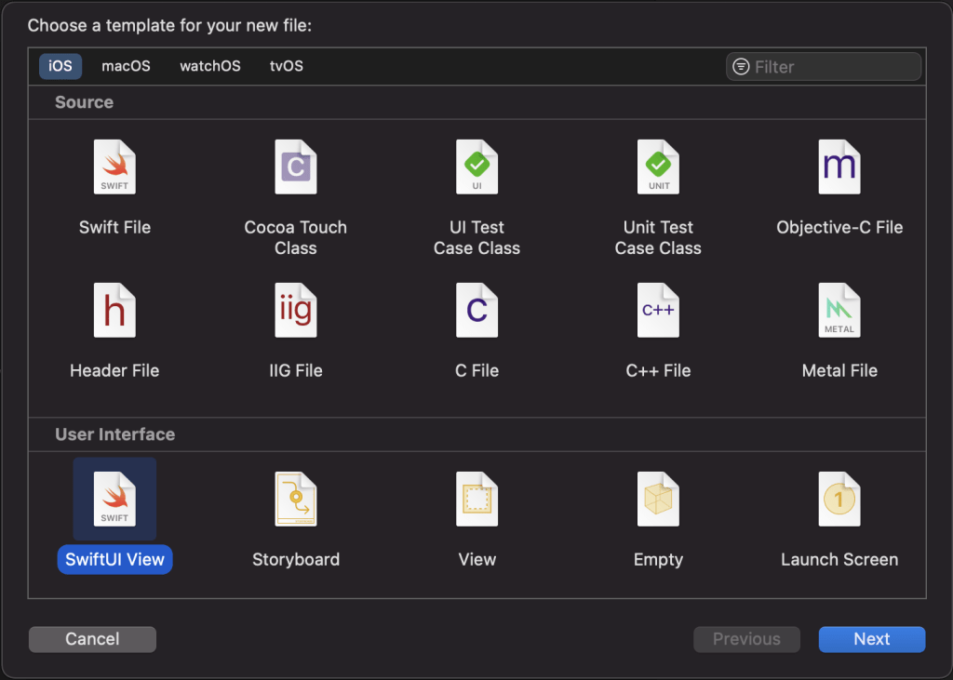Click the "Metal File" label
953x680 pixels.
click(x=839, y=370)
